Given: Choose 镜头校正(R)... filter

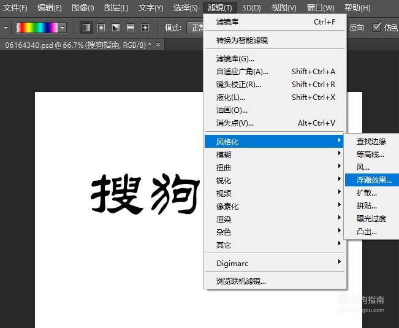Looking at the screenshot, I should point(275,85).
